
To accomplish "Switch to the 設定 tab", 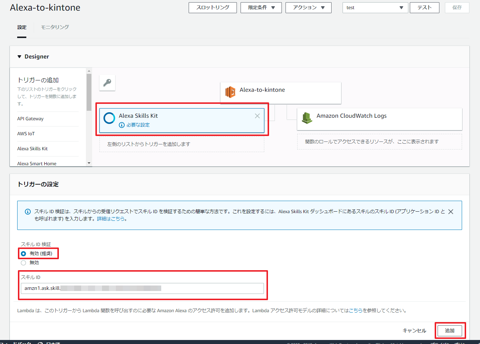I will [x=22, y=27].
